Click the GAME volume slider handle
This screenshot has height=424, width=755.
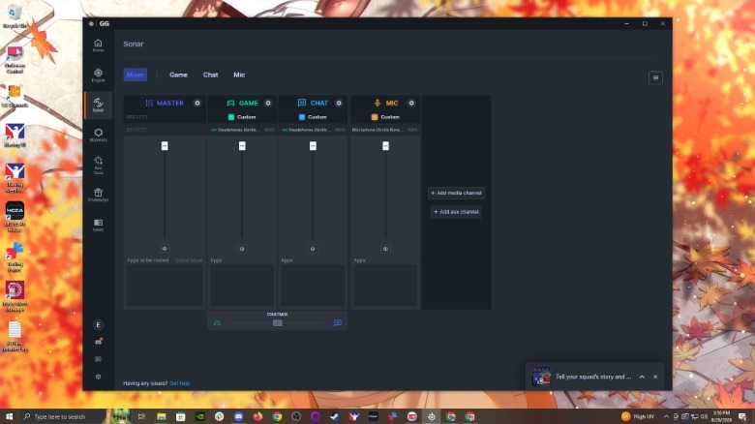pyautogui.click(x=242, y=145)
